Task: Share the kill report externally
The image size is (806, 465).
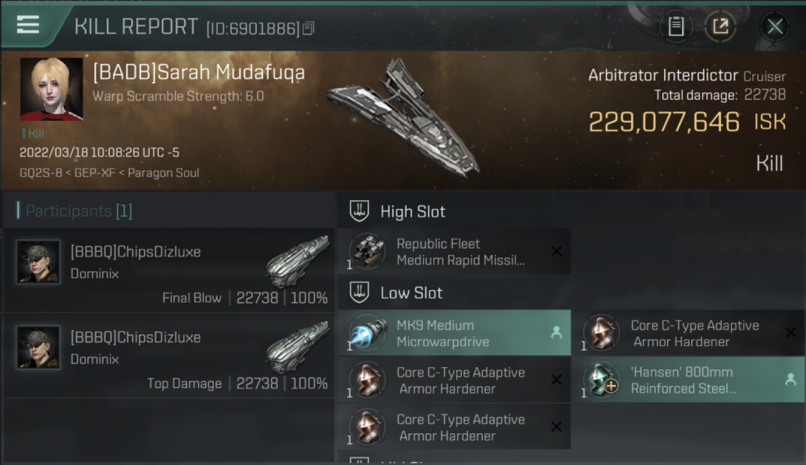Action: tap(720, 27)
